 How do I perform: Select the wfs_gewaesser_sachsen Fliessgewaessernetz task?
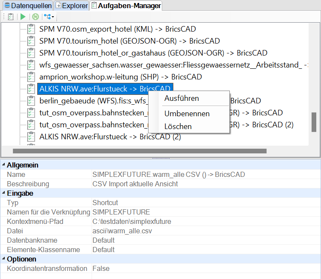point(174,65)
